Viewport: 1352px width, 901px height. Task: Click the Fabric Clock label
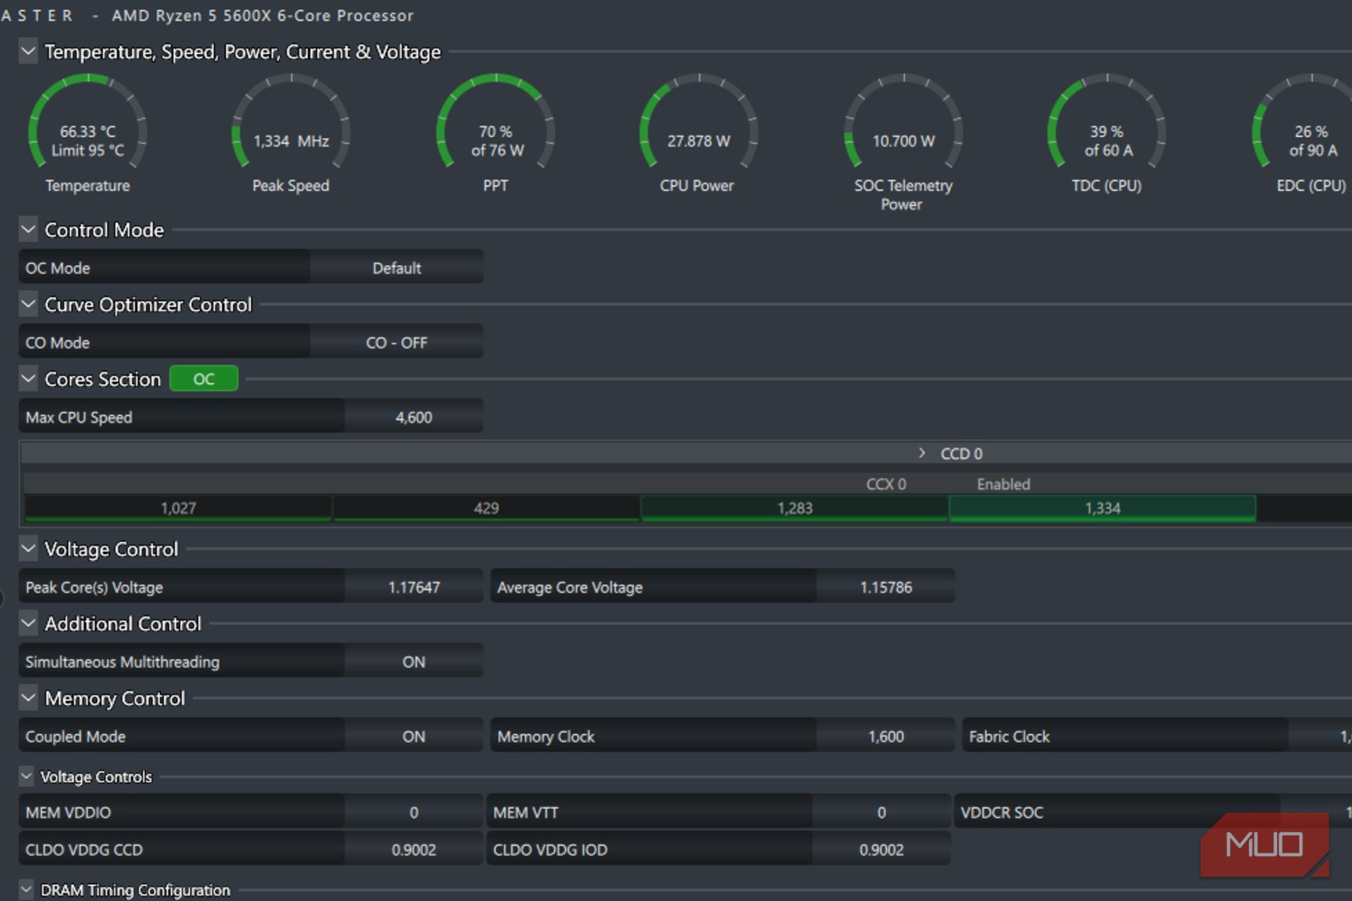(1009, 736)
